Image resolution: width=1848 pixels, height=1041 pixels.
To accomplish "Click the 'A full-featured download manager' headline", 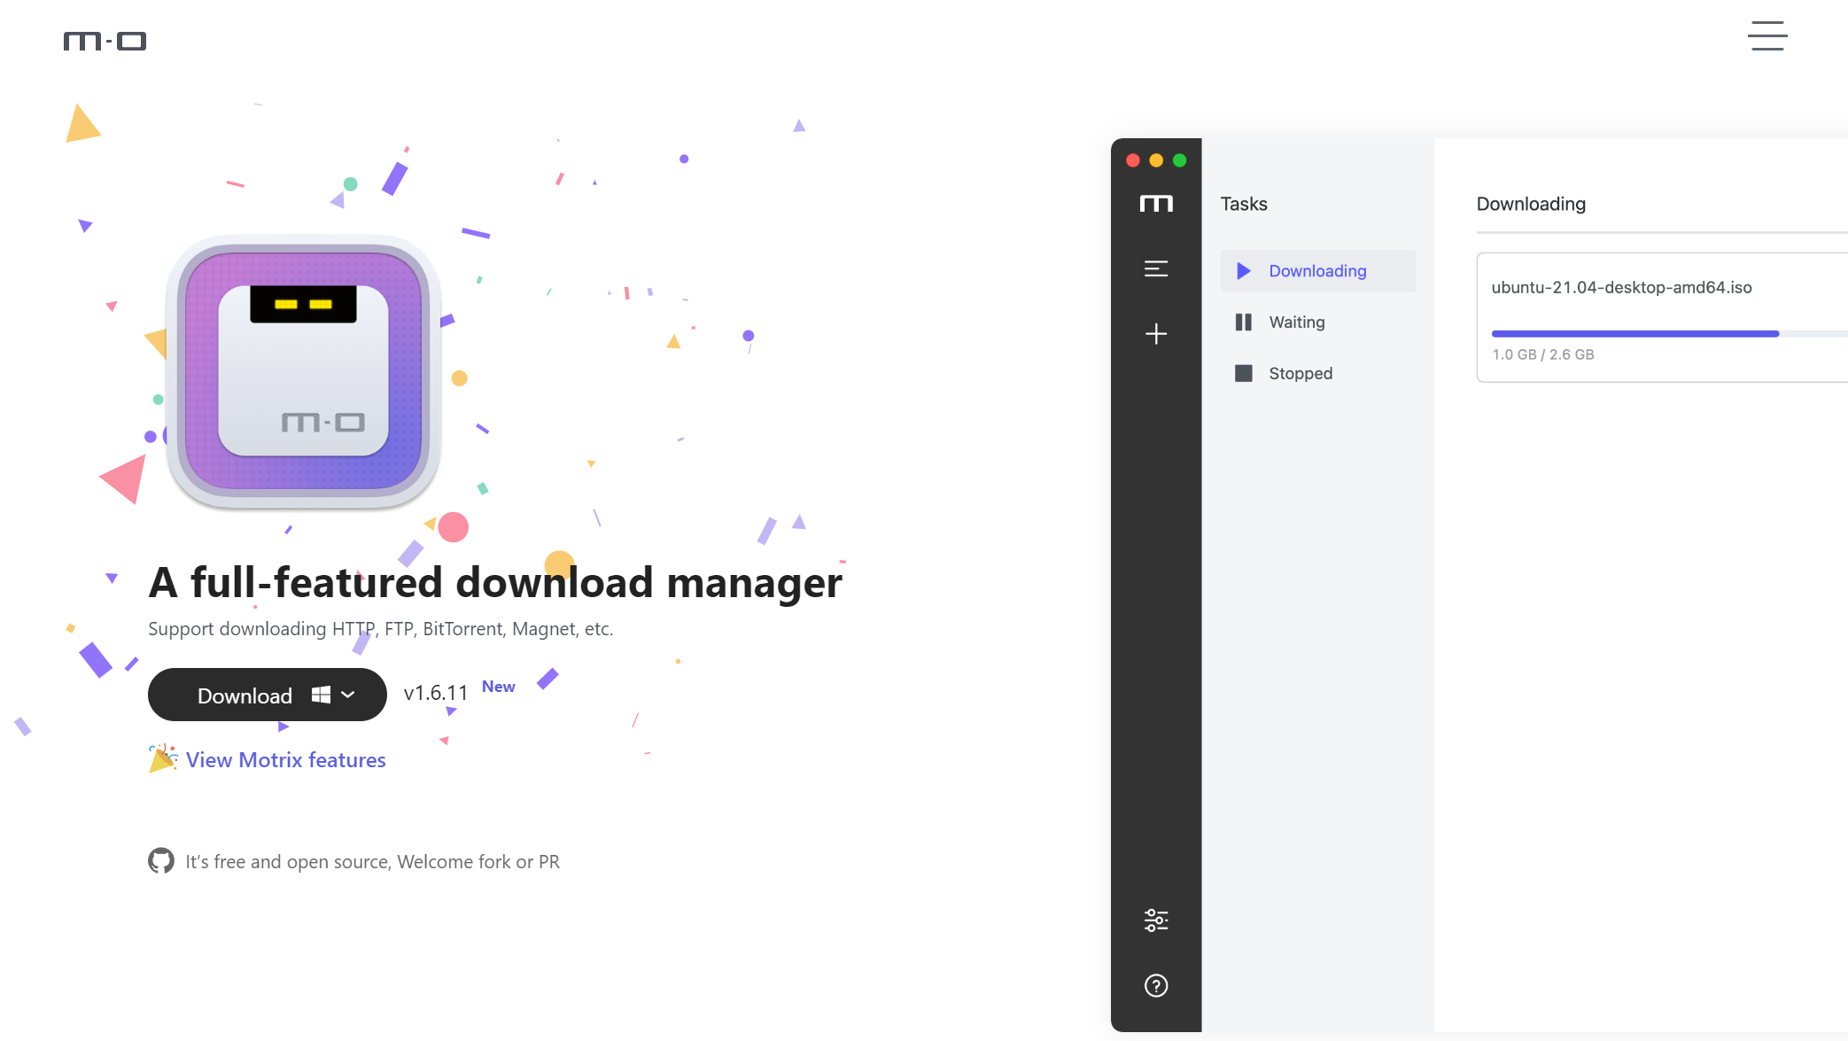I will point(495,583).
